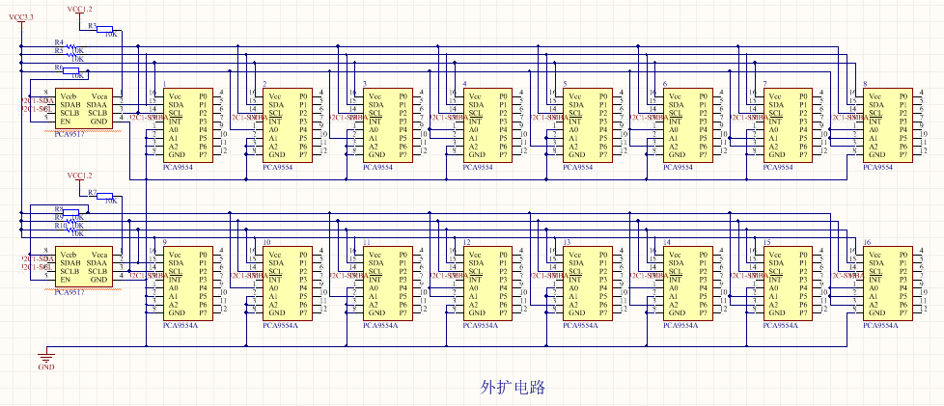
Task: Click the lower VCC1.2 power label
Action: (x=81, y=176)
